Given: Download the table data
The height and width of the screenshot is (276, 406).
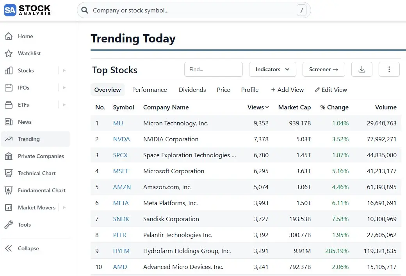Looking at the screenshot, I should pyautogui.click(x=362, y=69).
